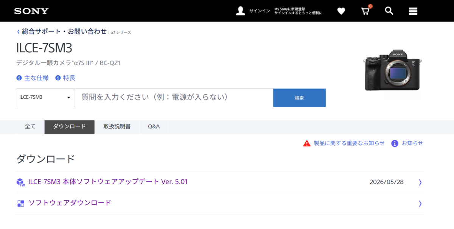The width and height of the screenshot is (454, 229).
Task: Click the date 2026/05/28
Action: [x=387, y=182]
